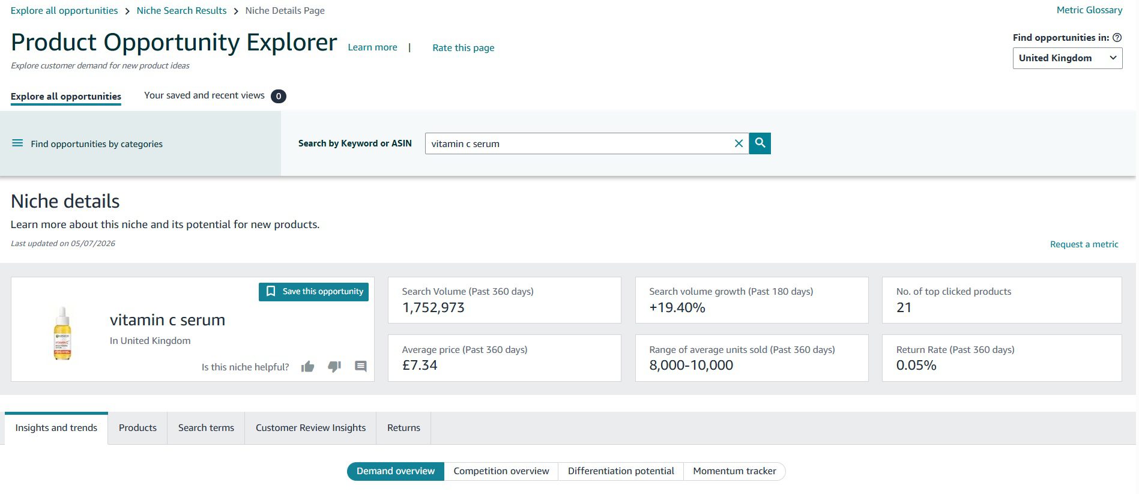The image size is (1139, 494).
Task: Click the thumbs up icon for niche helpfulness
Action: coord(308,367)
